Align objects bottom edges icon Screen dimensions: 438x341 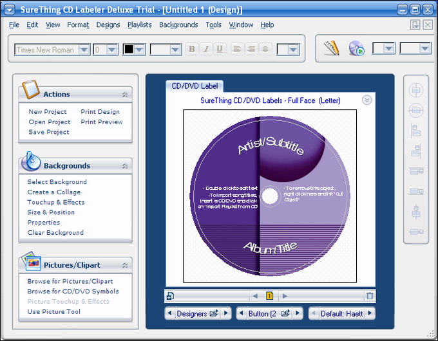[416, 191]
